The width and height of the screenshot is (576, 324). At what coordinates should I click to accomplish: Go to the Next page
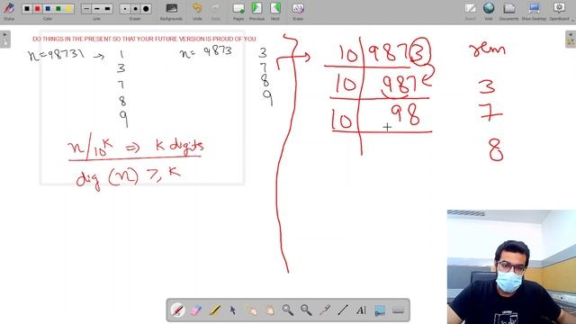(275, 11)
